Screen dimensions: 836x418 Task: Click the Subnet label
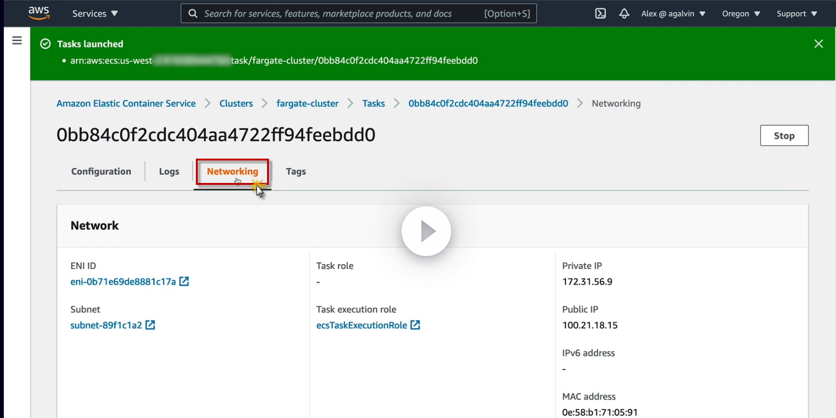pyautogui.click(x=86, y=309)
